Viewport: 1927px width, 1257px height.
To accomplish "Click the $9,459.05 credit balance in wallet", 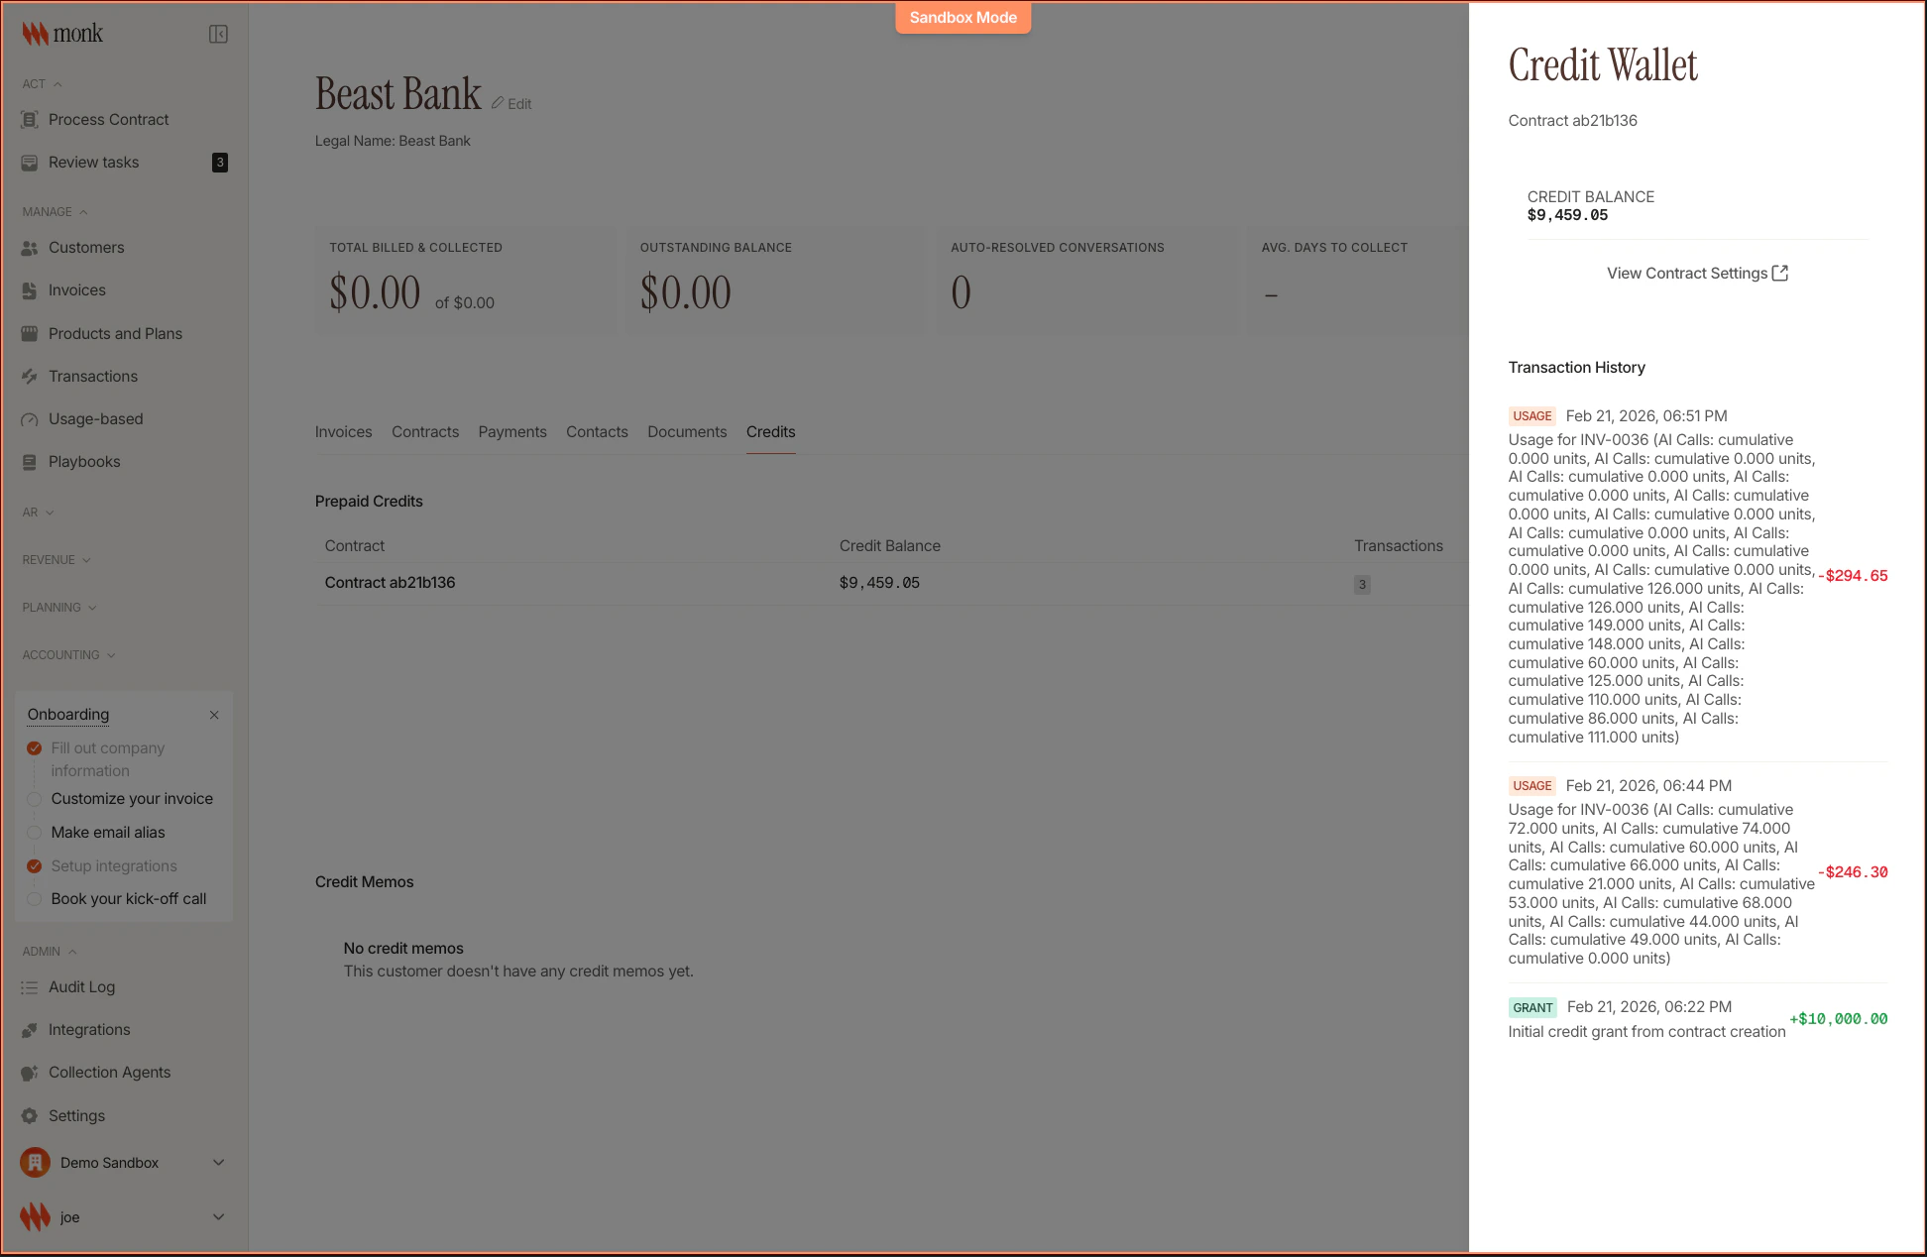I will point(1567,215).
